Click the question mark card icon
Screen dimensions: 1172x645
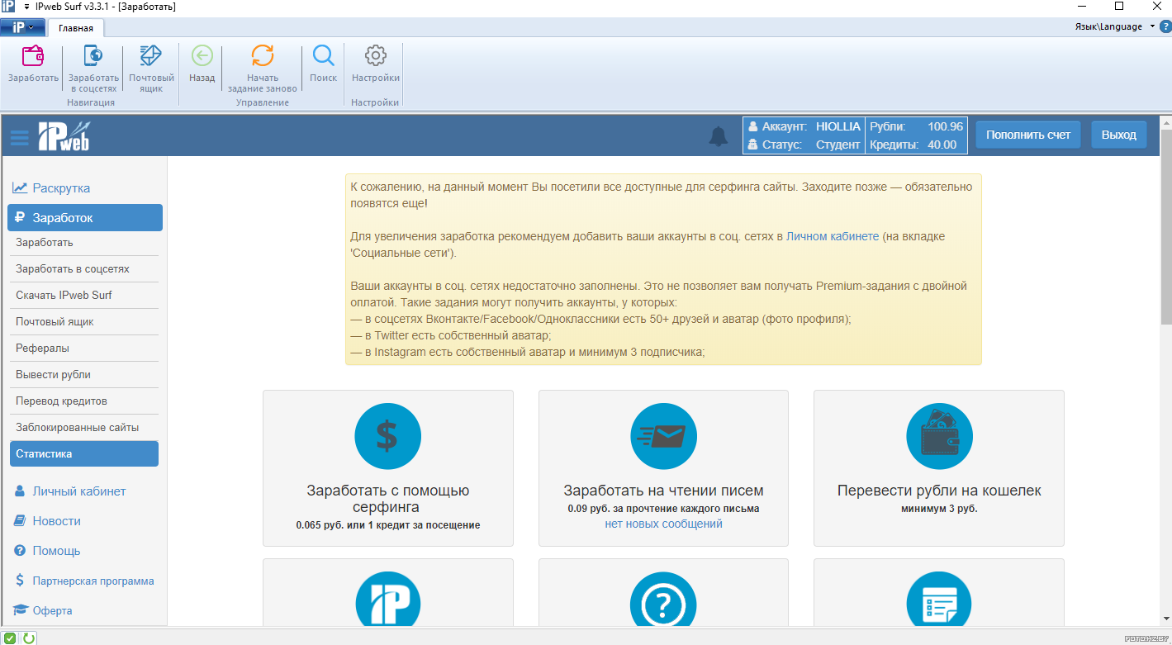(x=663, y=600)
